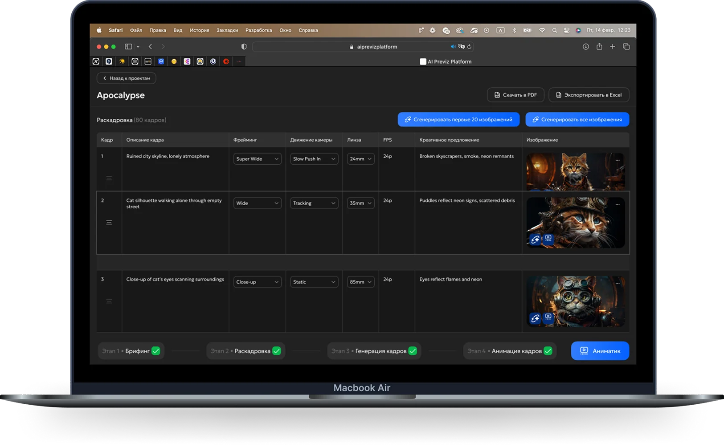The image size is (724, 447).
Task: Click the Bluetooth icon in menu bar
Action: 514,30
